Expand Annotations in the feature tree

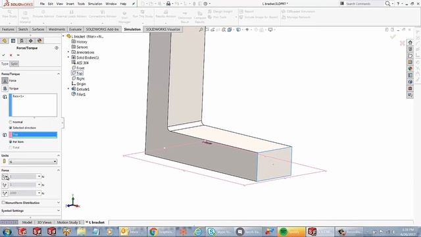[x=68, y=52]
